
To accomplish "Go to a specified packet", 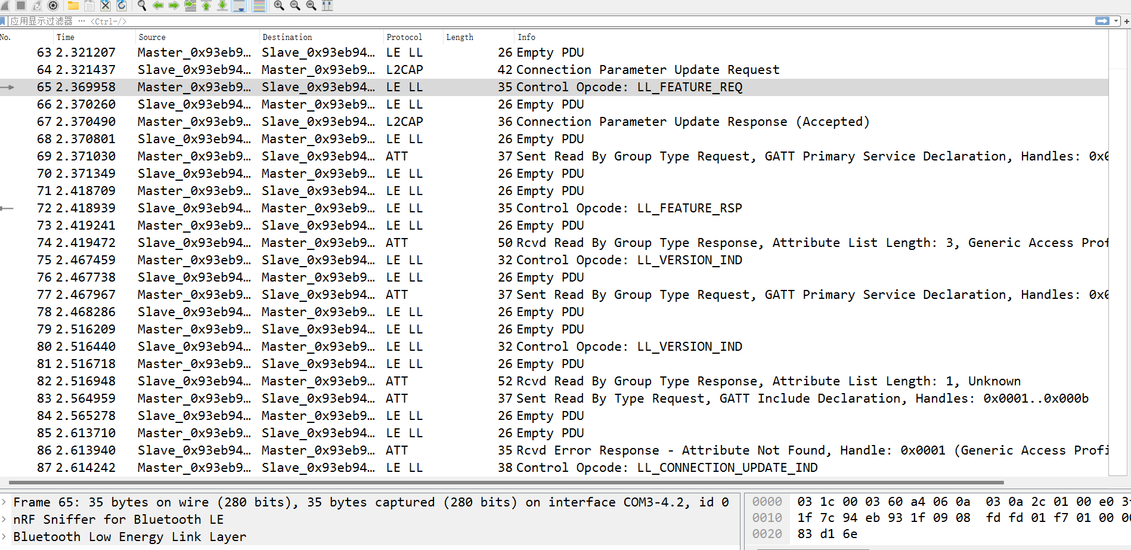I will [190, 5].
